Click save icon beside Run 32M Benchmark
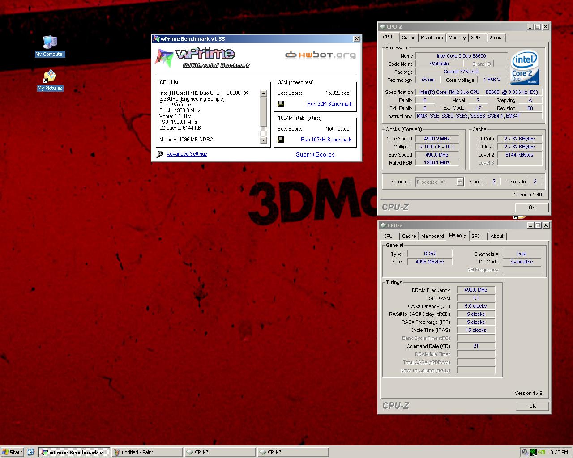Viewport: 573px width, 458px height. (x=281, y=104)
